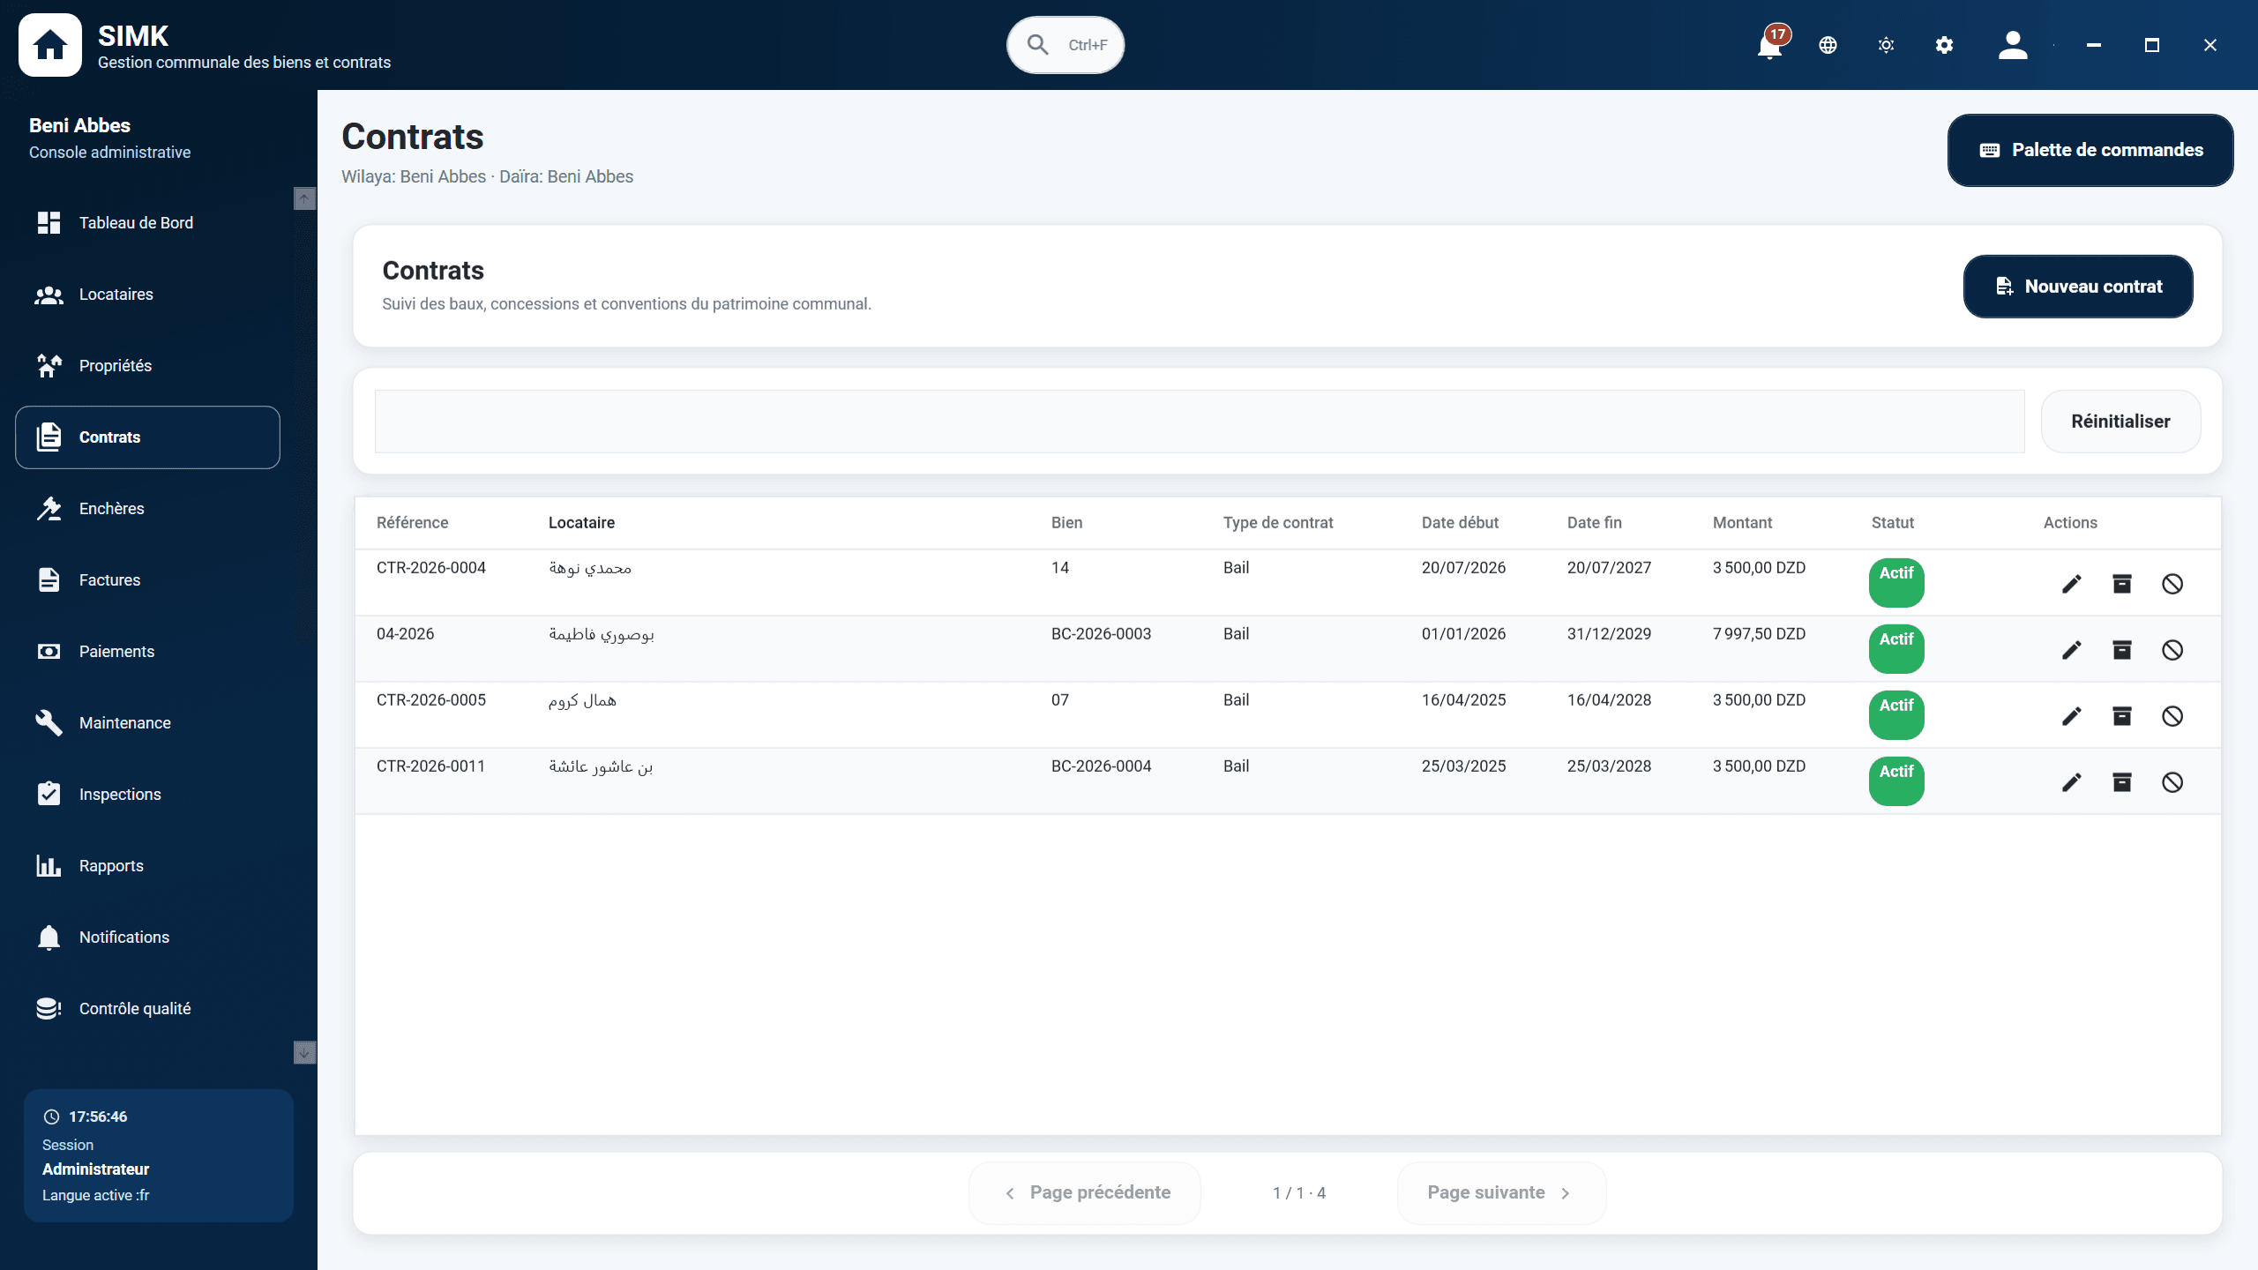Click the contracts filter search field
The width and height of the screenshot is (2258, 1270).
tap(1200, 422)
